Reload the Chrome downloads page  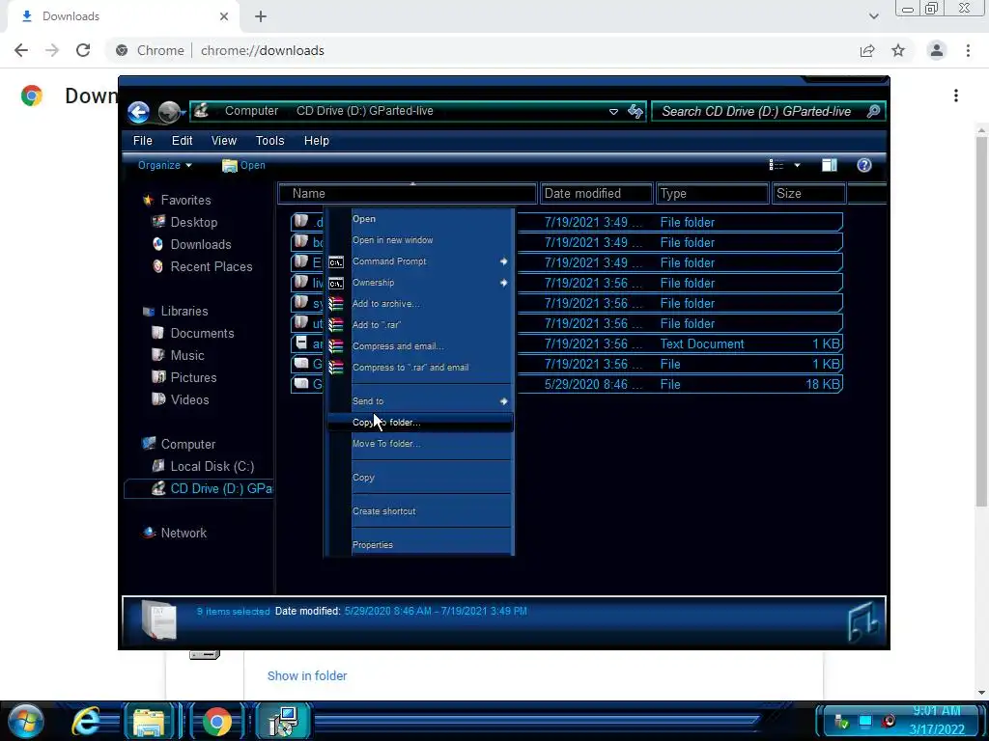pos(83,50)
